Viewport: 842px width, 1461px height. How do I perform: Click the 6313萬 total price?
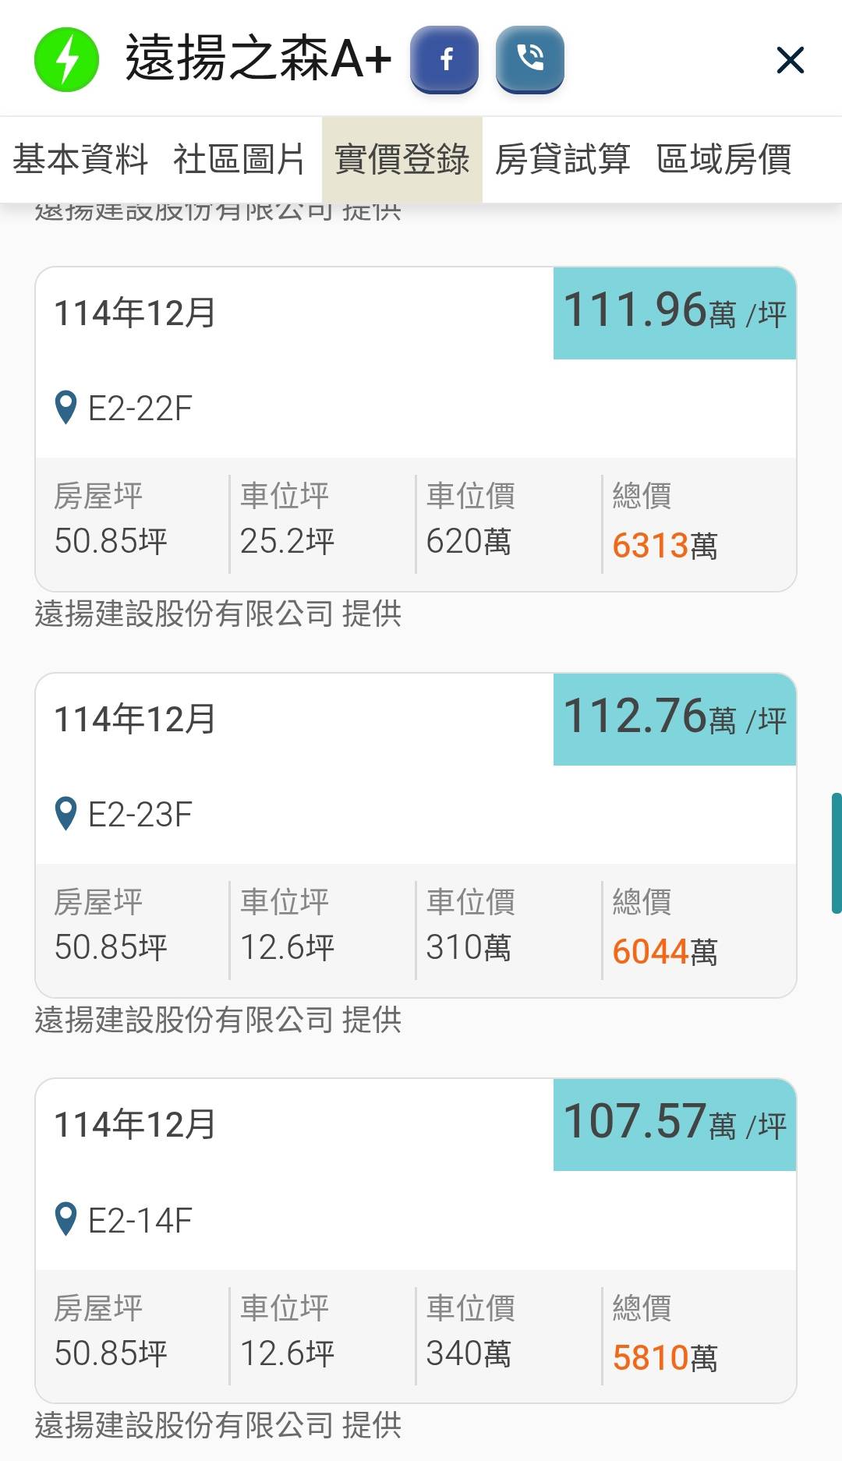pyautogui.click(x=664, y=546)
